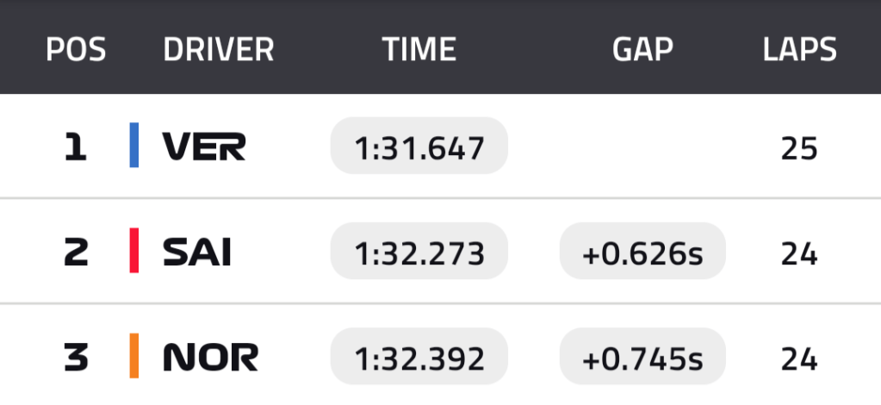
Task: Click position number 1
Action: pos(76,148)
